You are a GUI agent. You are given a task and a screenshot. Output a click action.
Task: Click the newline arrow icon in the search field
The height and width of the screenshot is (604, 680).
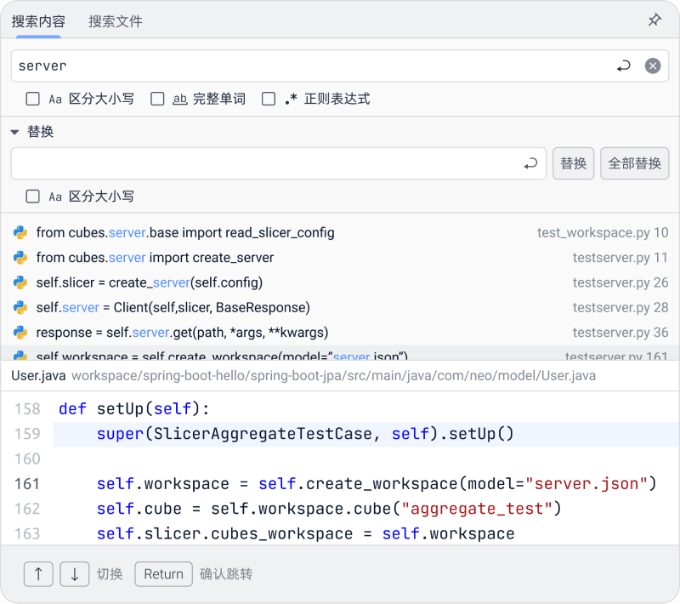(623, 66)
